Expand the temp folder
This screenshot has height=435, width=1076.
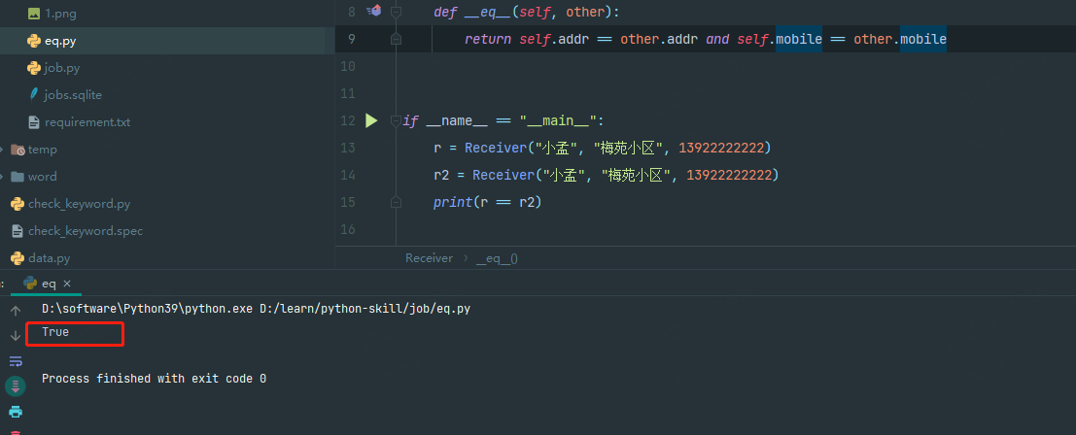point(3,150)
